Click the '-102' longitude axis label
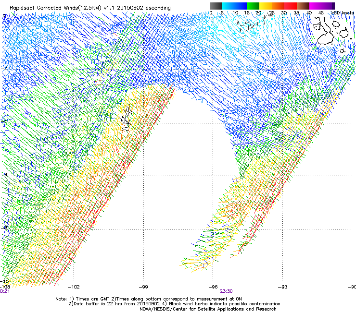Image resolution: width=356 pixels, height=312 pixels. tap(74, 287)
